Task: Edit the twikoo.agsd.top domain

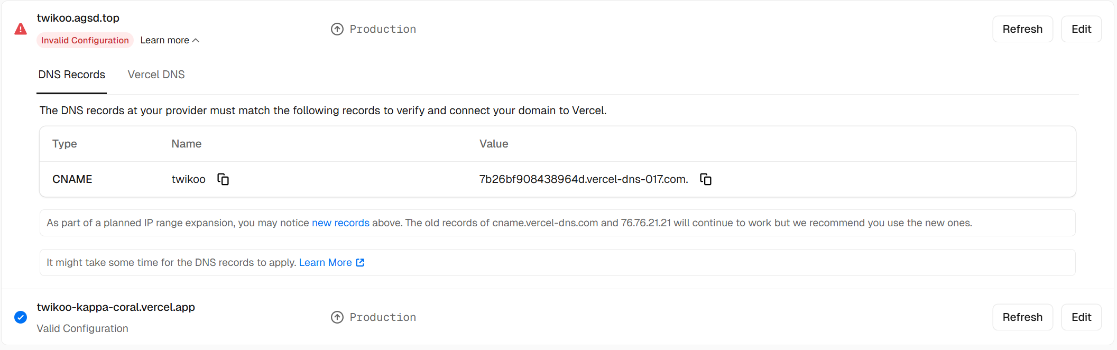Action: pyautogui.click(x=1081, y=29)
